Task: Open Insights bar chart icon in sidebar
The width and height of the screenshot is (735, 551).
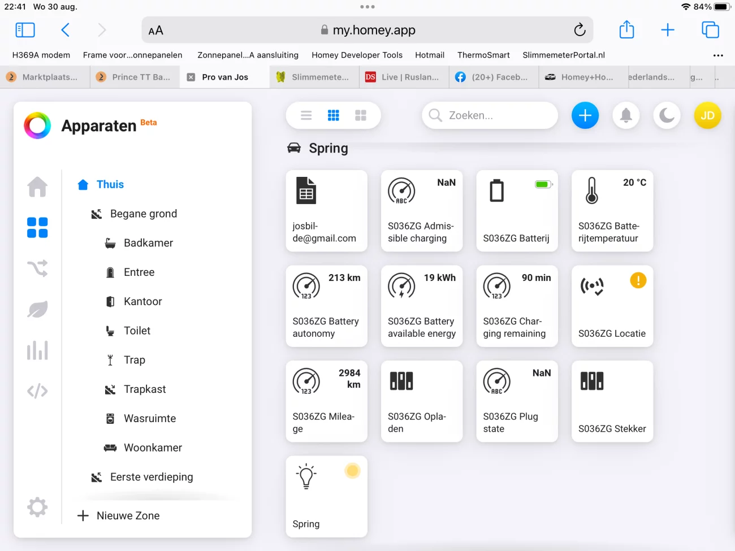Action: pos(37,350)
